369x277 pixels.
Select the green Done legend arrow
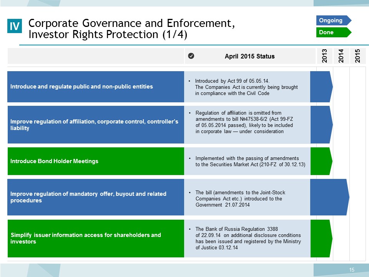click(334, 32)
